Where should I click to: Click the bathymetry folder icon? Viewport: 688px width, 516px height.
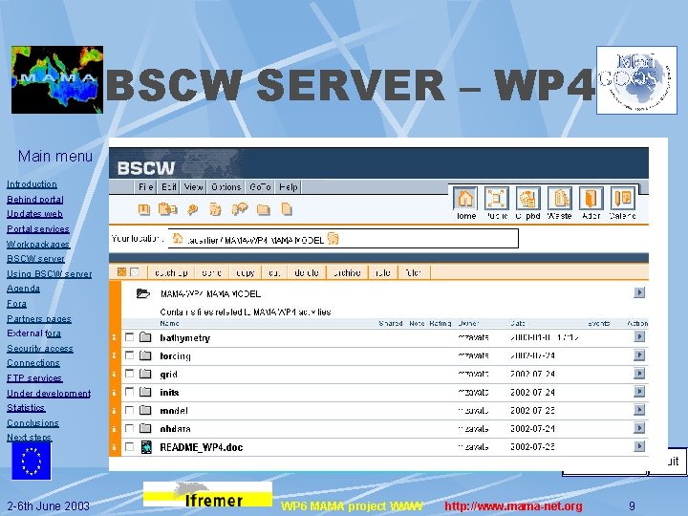[x=145, y=337]
